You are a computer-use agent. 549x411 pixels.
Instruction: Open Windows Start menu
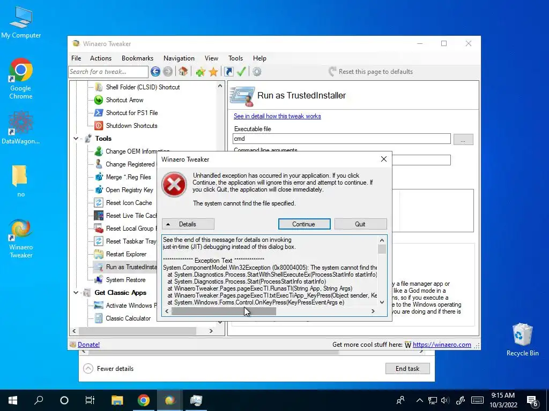[13, 400]
